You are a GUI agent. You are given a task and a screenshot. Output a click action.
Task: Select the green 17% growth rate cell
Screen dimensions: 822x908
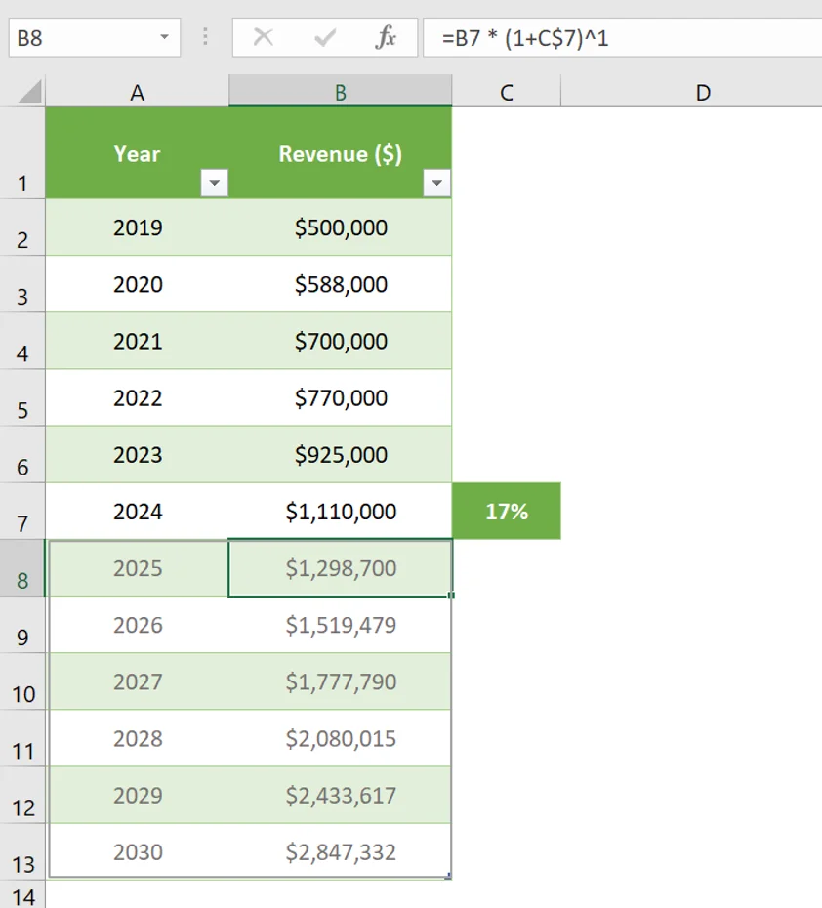click(x=506, y=511)
